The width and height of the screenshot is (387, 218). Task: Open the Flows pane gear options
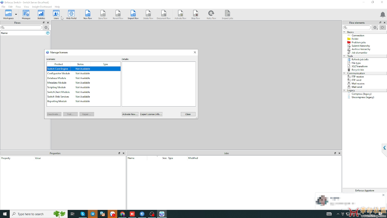(x=46, y=28)
